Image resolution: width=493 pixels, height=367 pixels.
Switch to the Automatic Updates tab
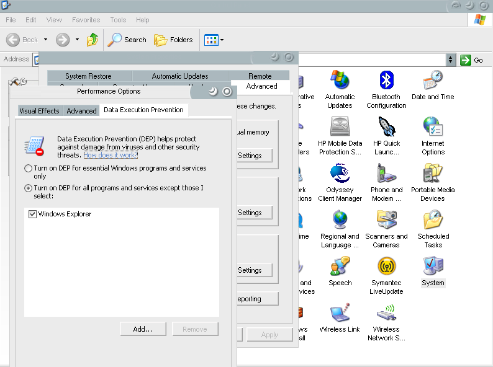180,76
